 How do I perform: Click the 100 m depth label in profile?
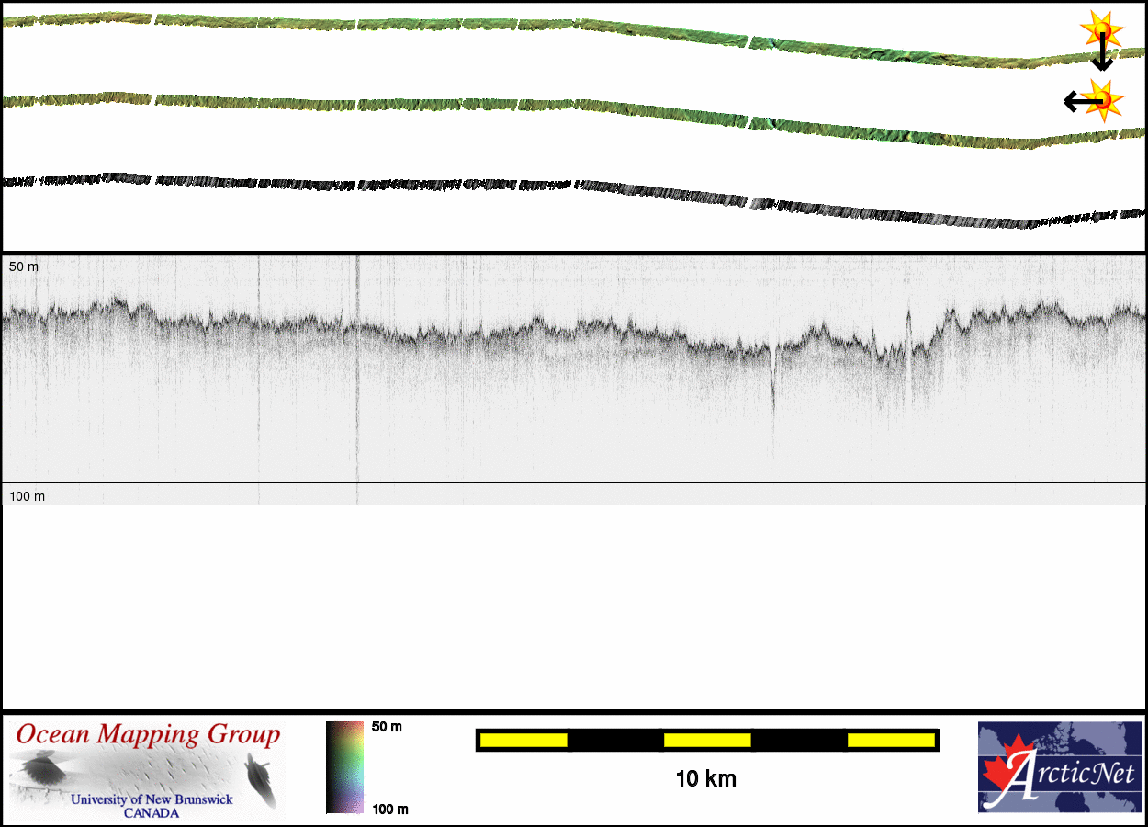click(27, 496)
